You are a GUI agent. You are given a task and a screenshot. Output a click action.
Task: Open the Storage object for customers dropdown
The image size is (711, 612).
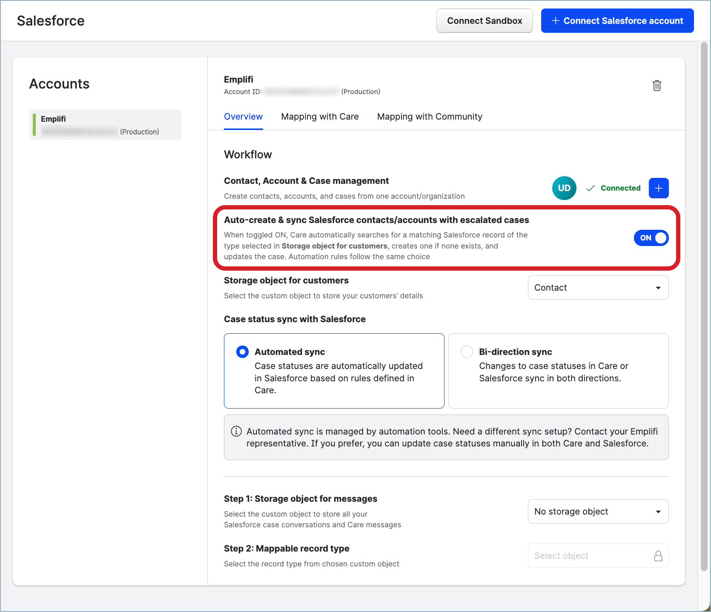click(x=598, y=287)
